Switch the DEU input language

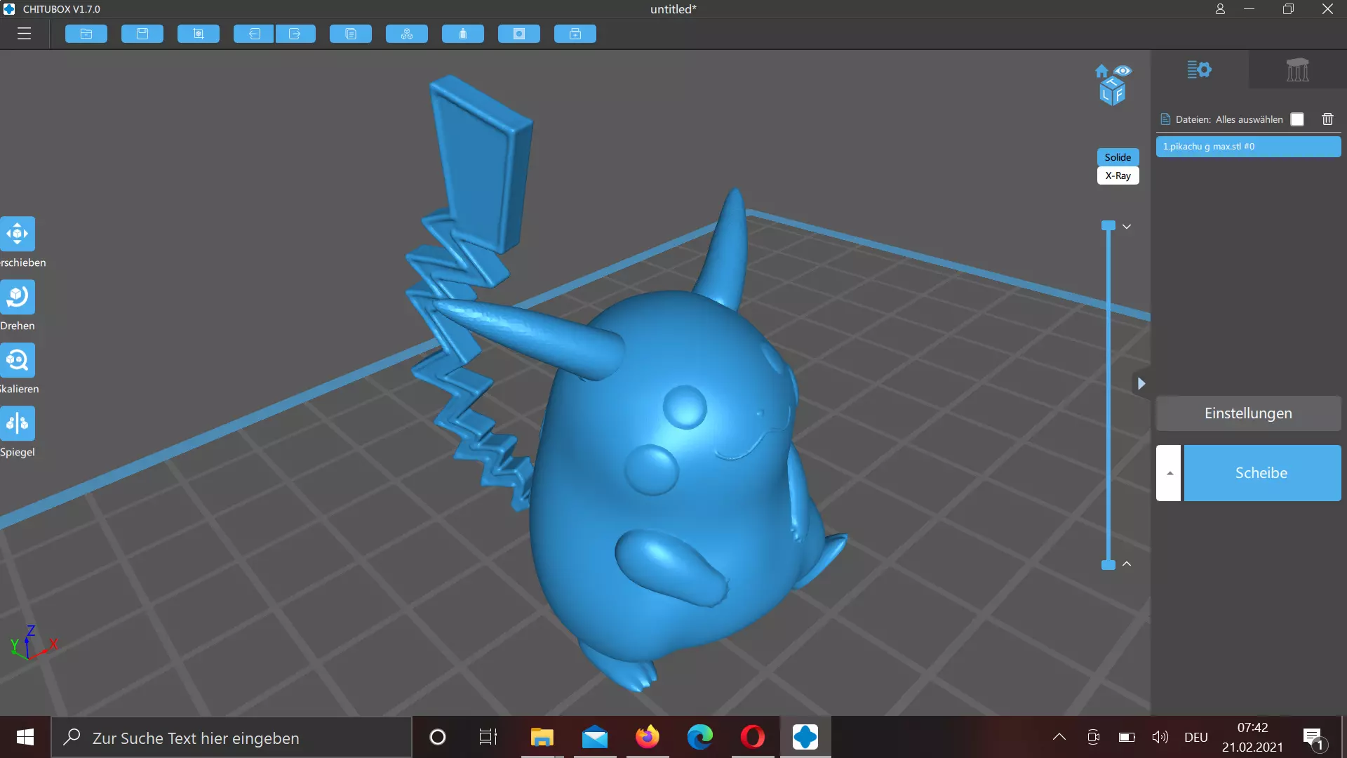[1196, 738]
